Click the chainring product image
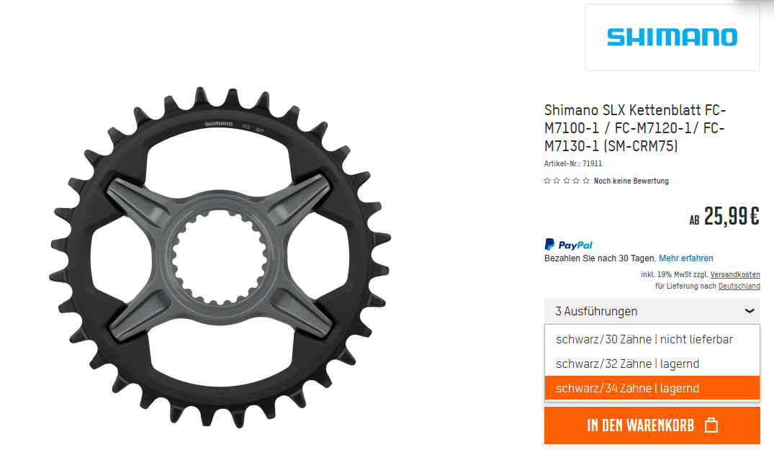The height and width of the screenshot is (460, 774). point(220,257)
